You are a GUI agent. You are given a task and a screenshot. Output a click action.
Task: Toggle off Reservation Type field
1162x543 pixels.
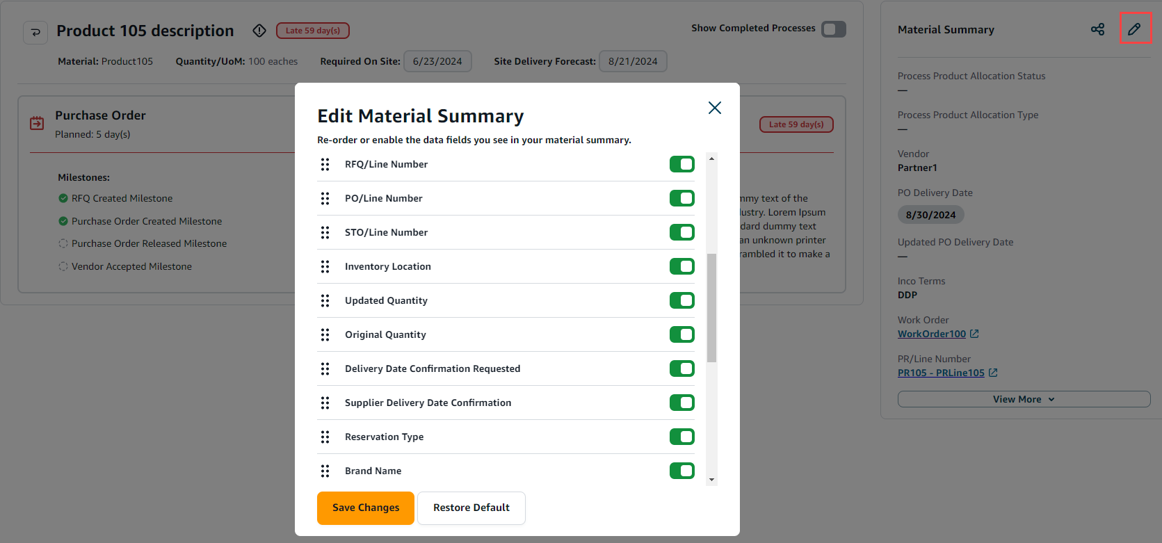pyautogui.click(x=681, y=437)
